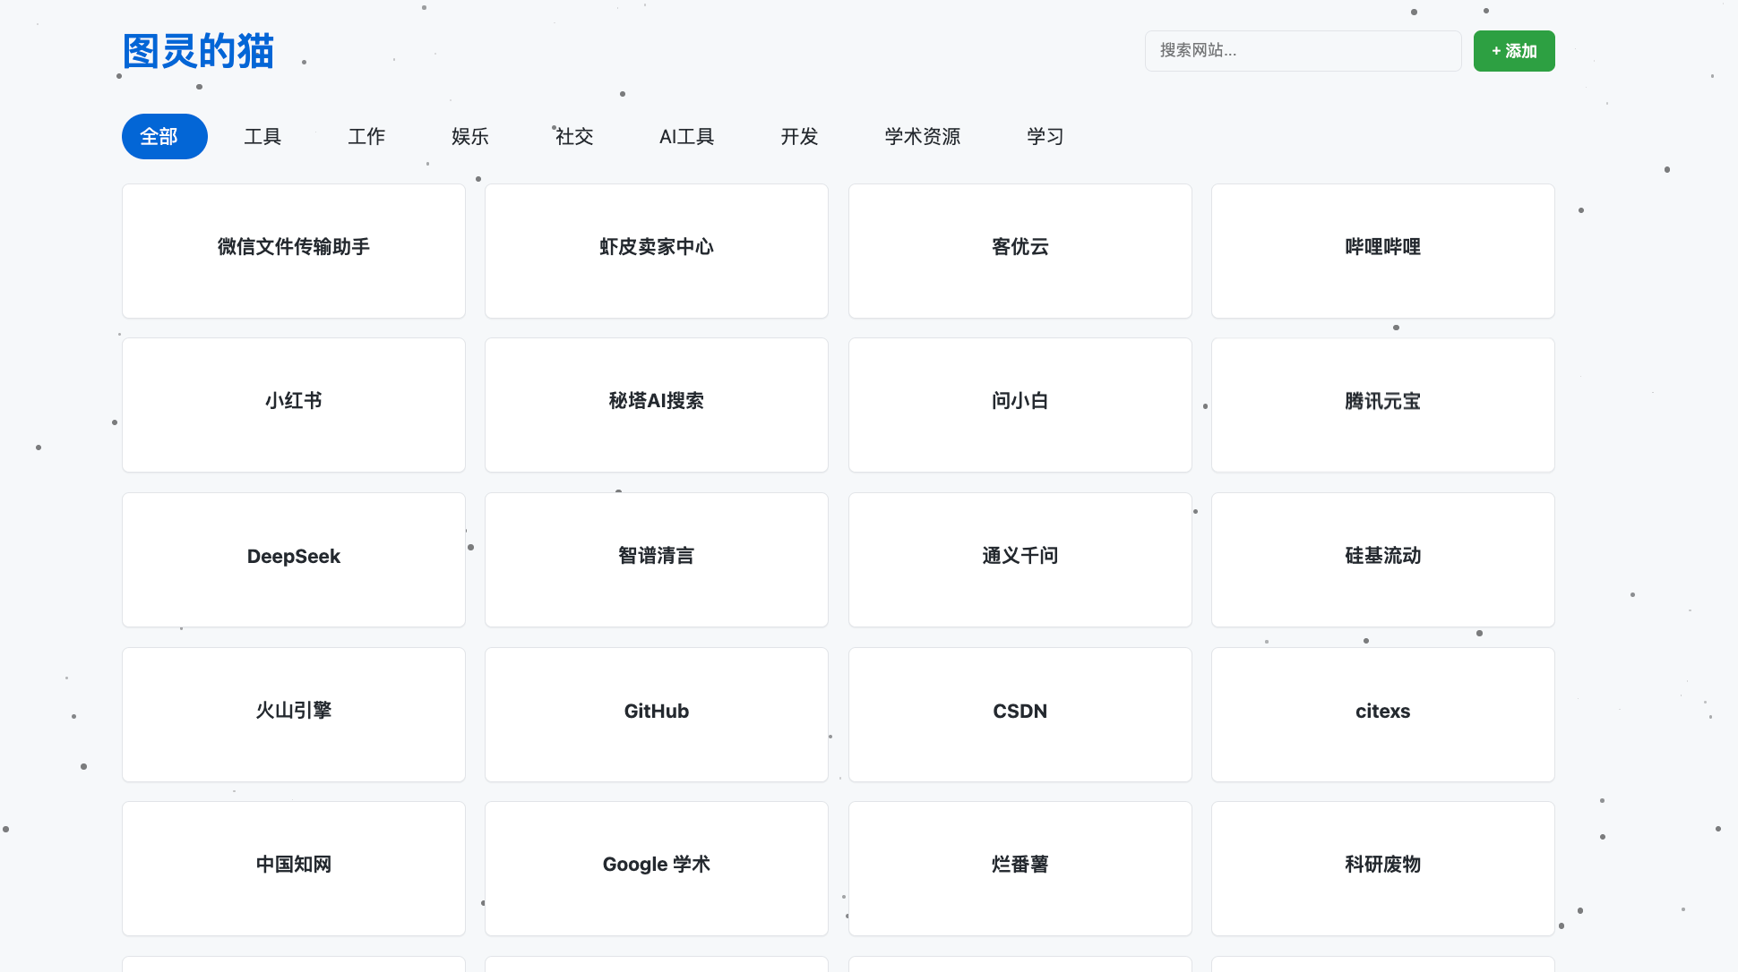Open the 哔哩哔哩 site card

(1382, 251)
